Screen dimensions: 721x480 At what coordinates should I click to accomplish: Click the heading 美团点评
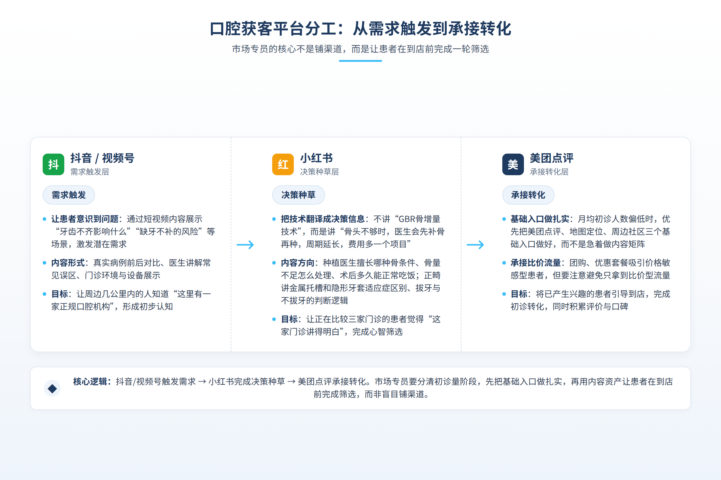[552, 158]
